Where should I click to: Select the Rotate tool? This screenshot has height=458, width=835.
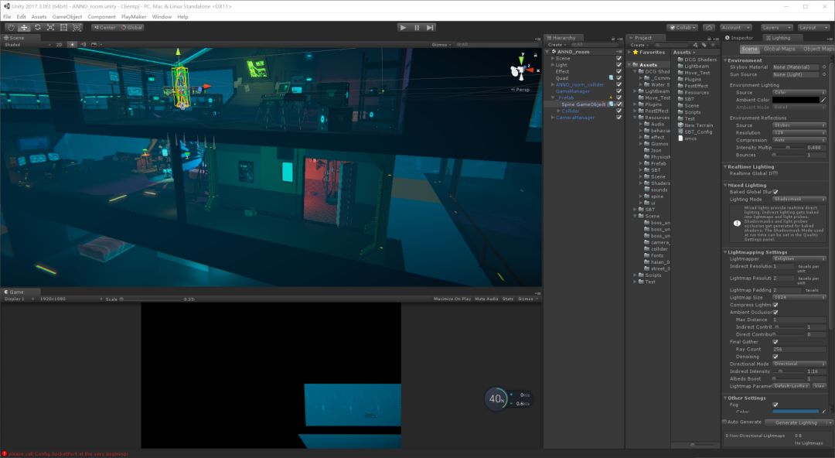[x=37, y=27]
